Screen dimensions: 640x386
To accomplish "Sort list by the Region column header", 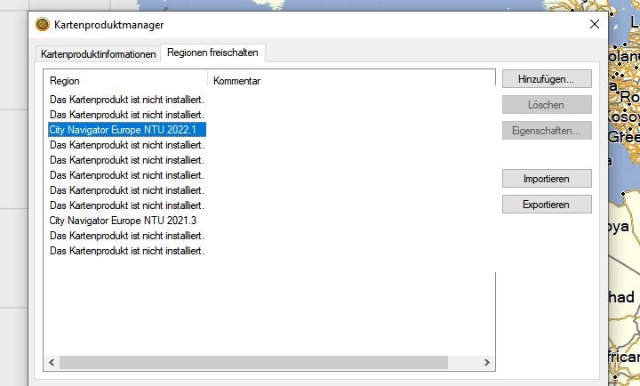I will (125, 81).
